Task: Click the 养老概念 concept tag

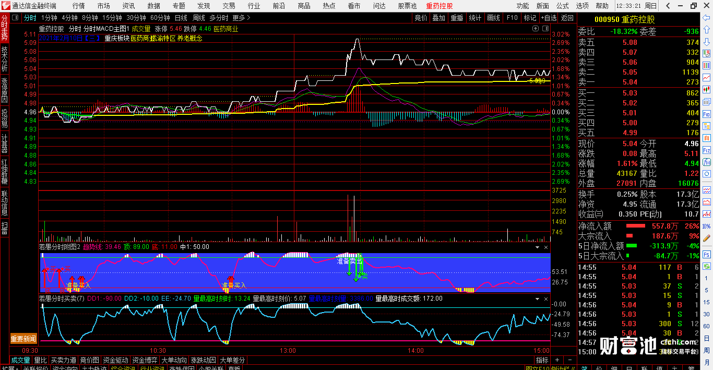Action: coord(189,38)
